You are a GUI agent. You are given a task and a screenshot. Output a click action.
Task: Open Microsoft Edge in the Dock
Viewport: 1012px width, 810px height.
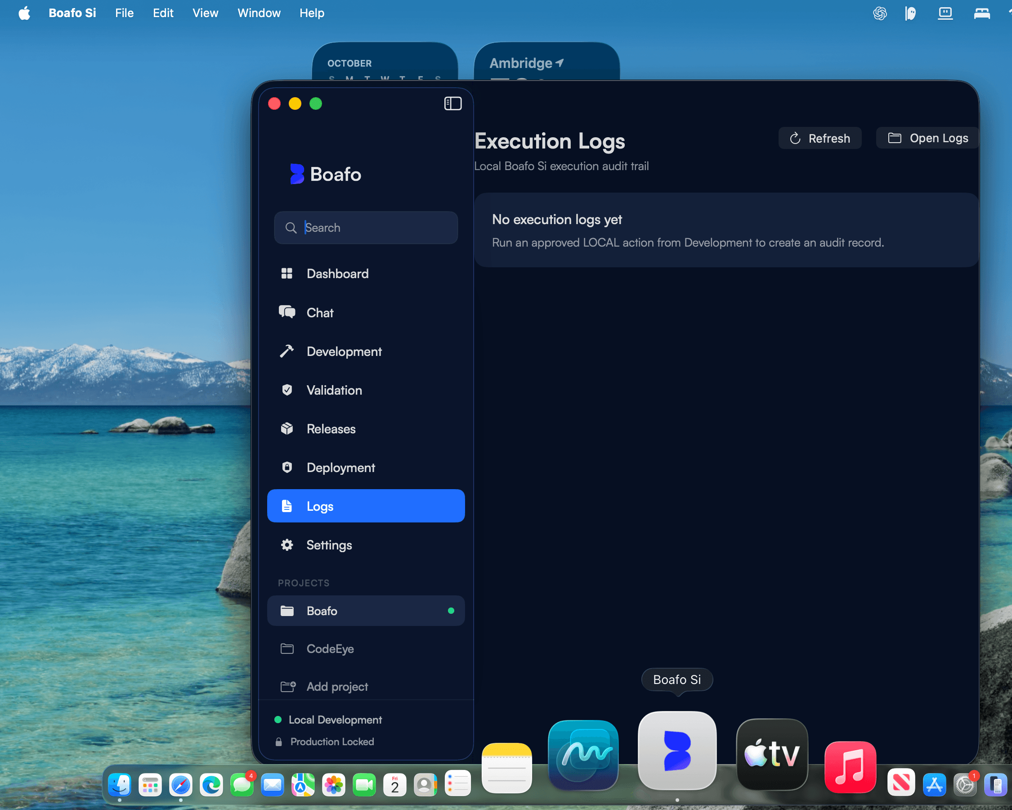coord(211,785)
